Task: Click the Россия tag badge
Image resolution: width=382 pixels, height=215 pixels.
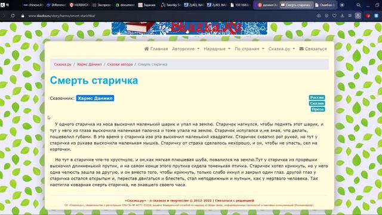Action: click(317, 97)
